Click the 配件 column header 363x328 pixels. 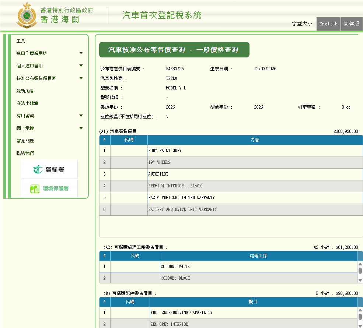[x=253, y=302]
